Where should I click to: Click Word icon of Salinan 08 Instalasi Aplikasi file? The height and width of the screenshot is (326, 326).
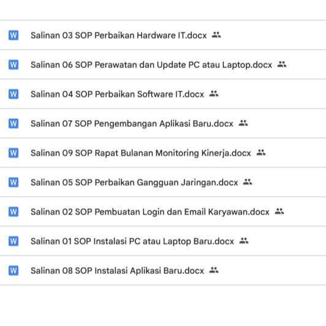coord(13,270)
